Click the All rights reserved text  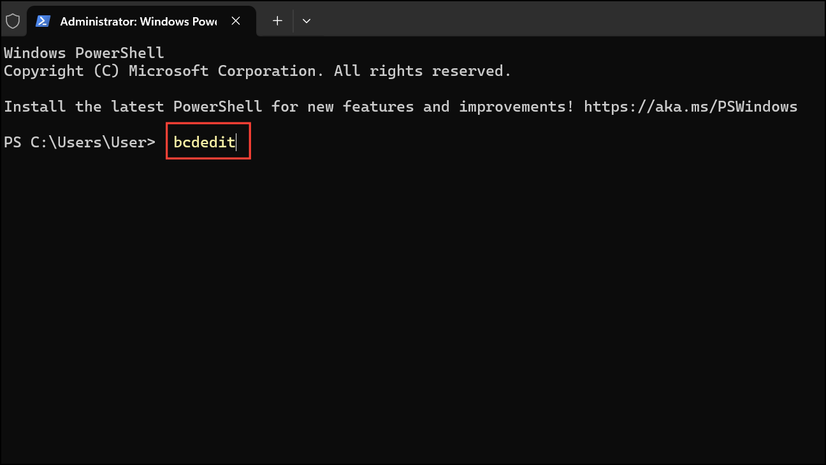click(423, 71)
